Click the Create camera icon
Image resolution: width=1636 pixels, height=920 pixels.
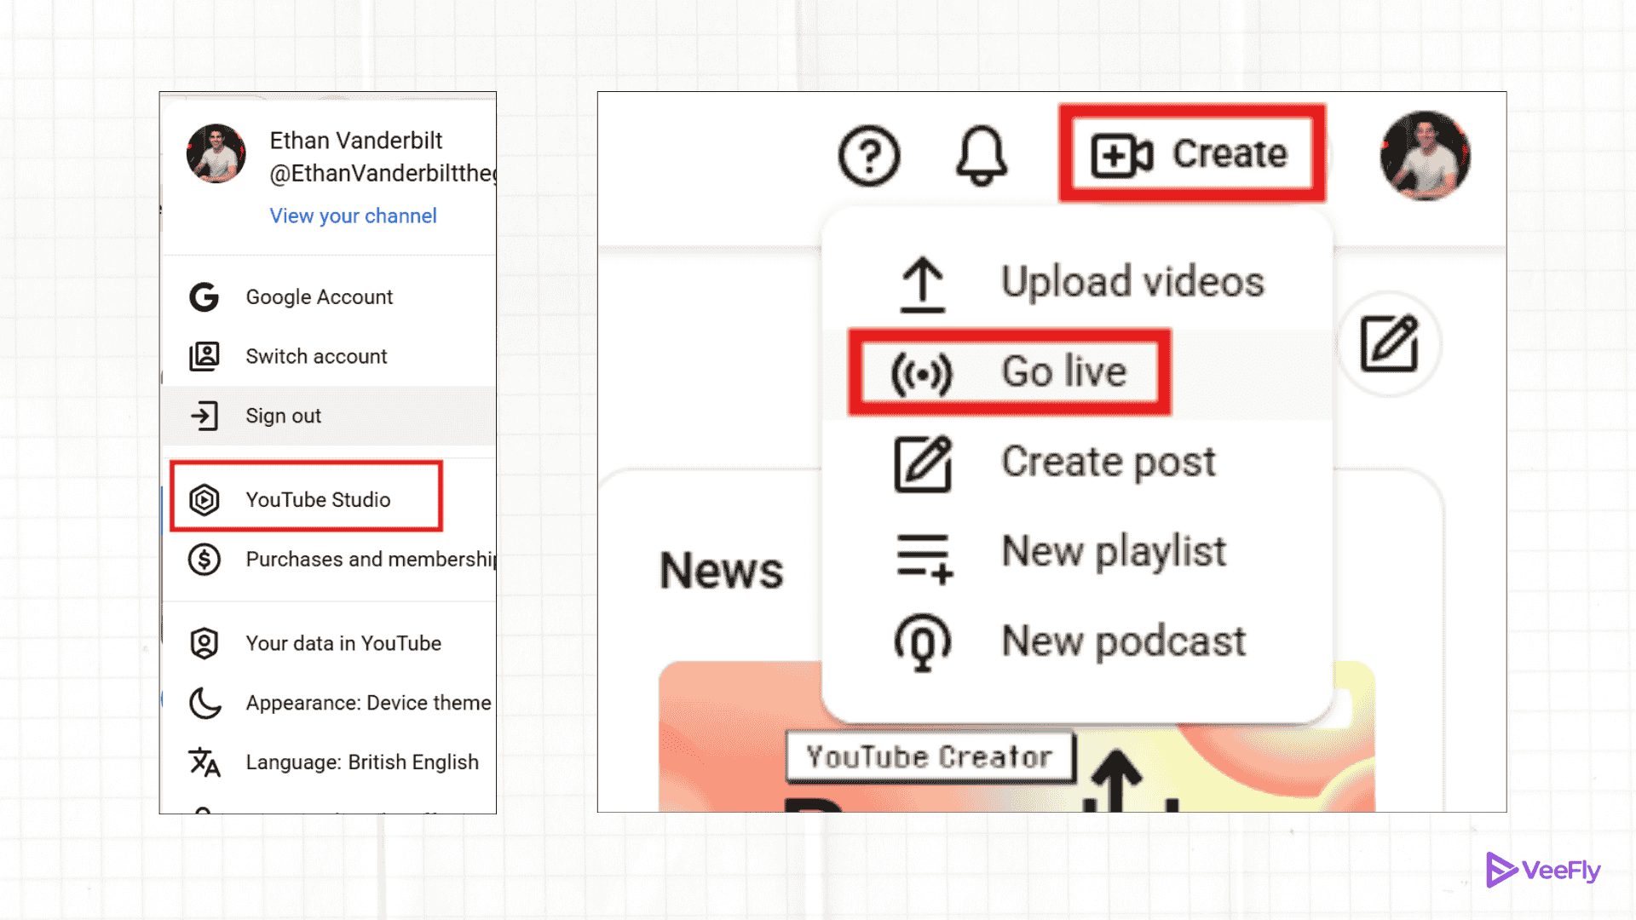1123,154
